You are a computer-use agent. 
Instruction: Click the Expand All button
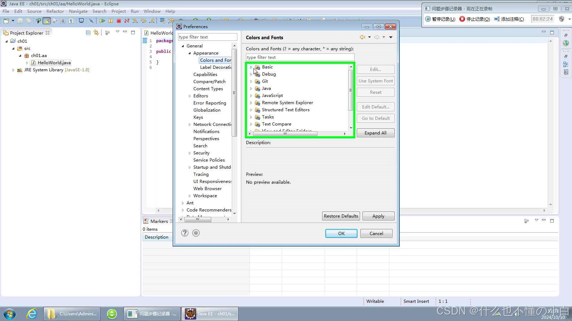click(375, 133)
